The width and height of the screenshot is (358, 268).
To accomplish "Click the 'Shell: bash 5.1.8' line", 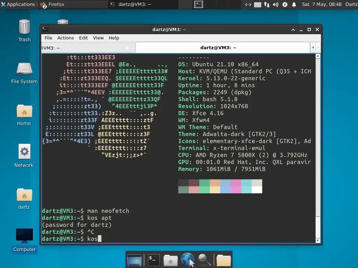I will pos(208,99).
